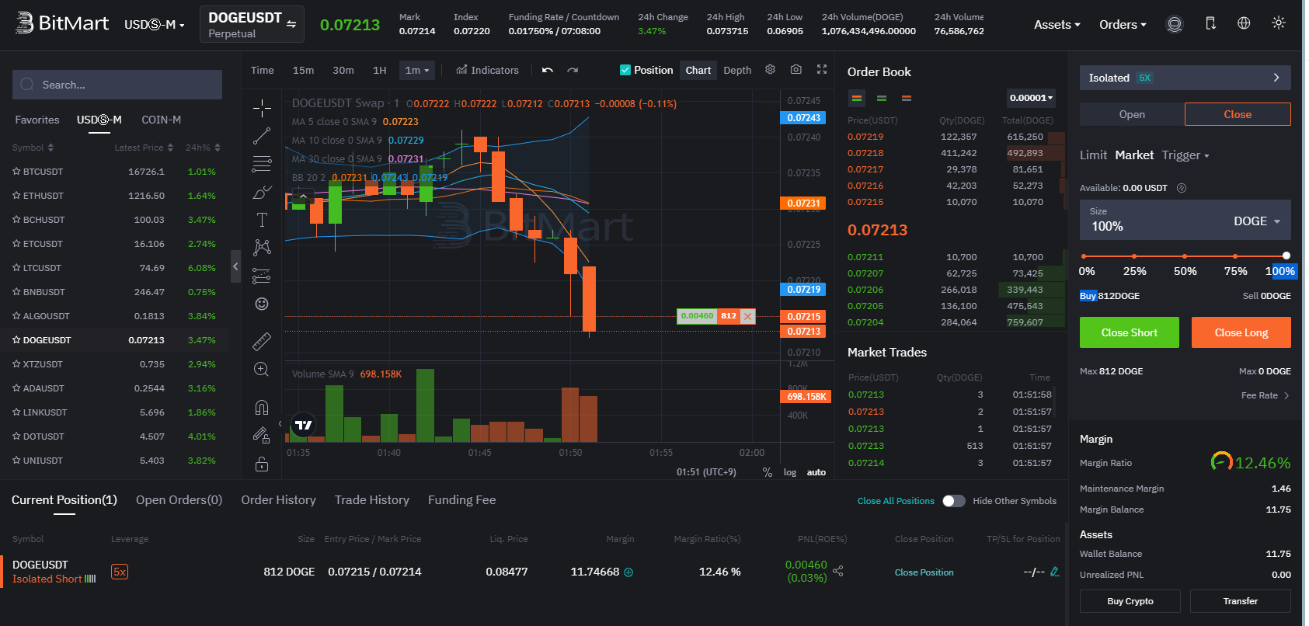The height and width of the screenshot is (626, 1309).
Task: Share the DOGEUSDT position PNL
Action: (x=838, y=571)
